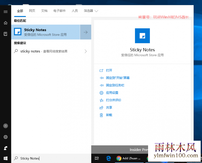Click the Windows Start button
The height and width of the screenshot is (163, 202).
pos(6,158)
